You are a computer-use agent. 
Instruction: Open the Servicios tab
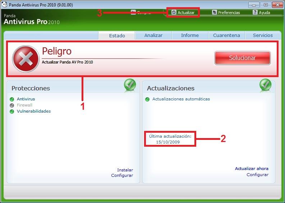pyautogui.click(x=263, y=35)
